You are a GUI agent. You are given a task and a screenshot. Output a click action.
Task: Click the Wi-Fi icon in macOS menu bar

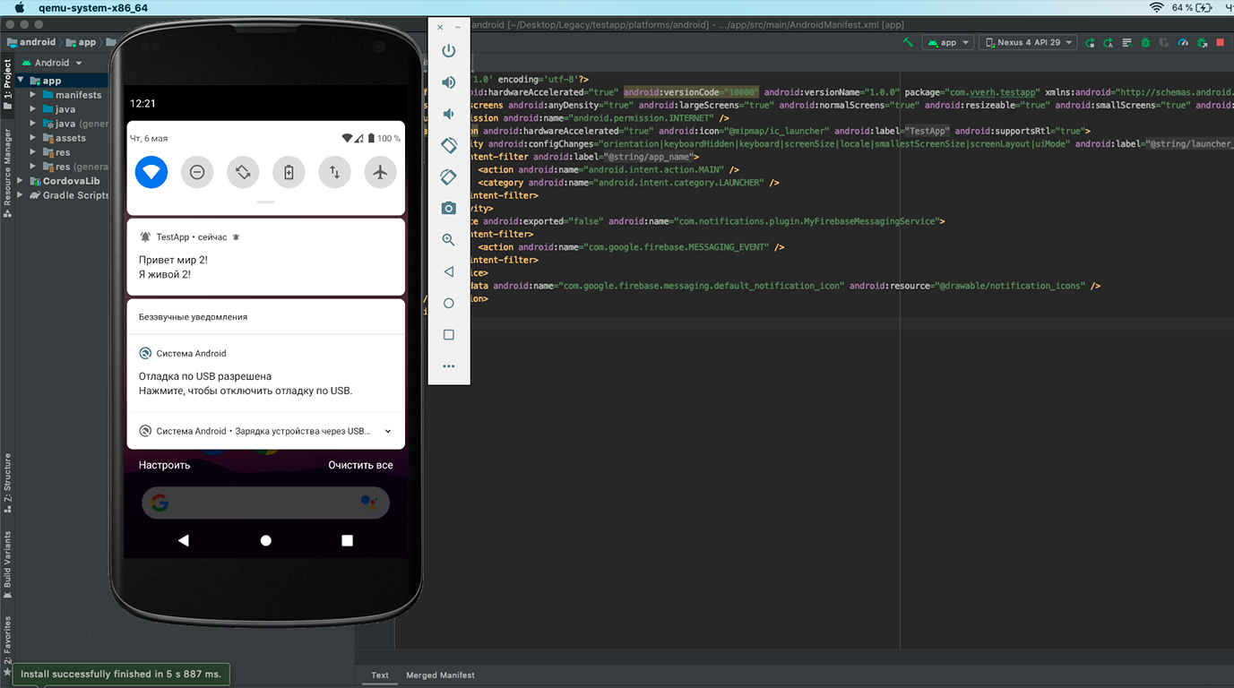click(x=1156, y=7)
